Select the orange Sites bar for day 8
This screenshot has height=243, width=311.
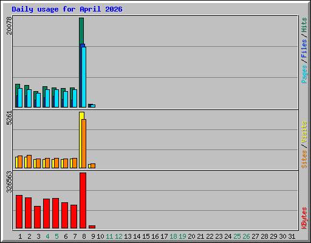pyautogui.click(x=84, y=143)
